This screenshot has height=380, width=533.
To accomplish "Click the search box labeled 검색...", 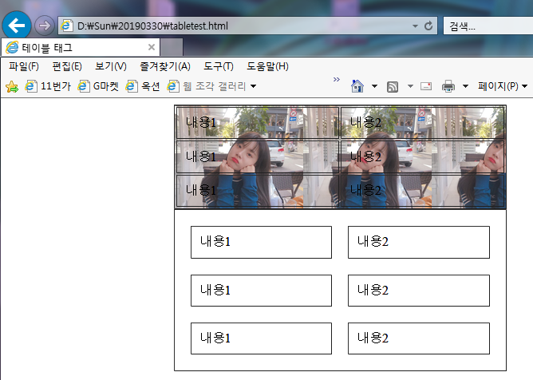I will click(x=488, y=26).
